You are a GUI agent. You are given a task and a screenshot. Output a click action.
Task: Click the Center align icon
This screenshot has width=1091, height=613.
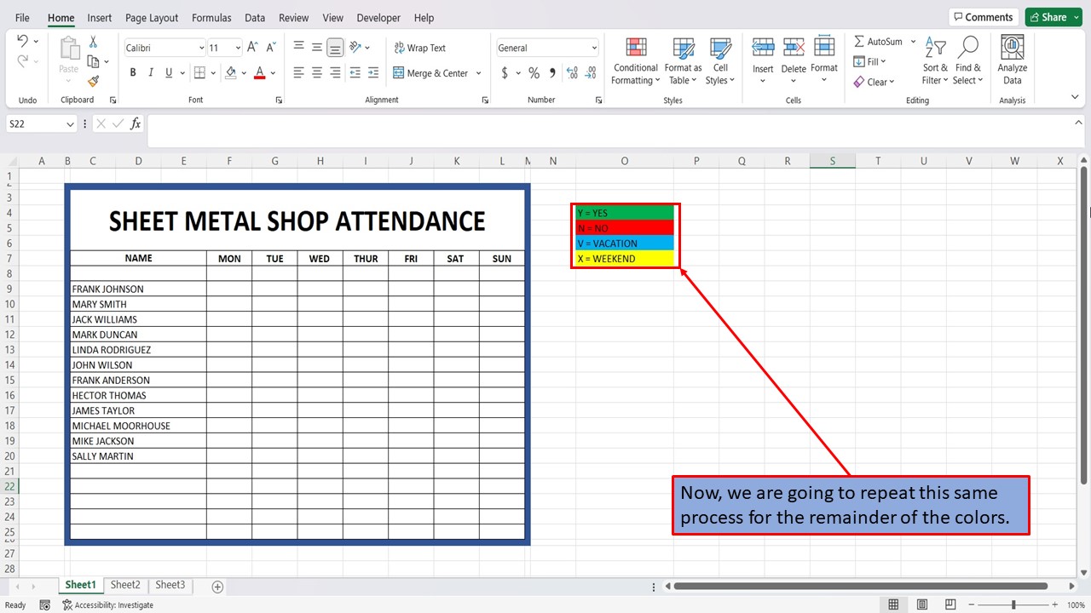point(317,73)
